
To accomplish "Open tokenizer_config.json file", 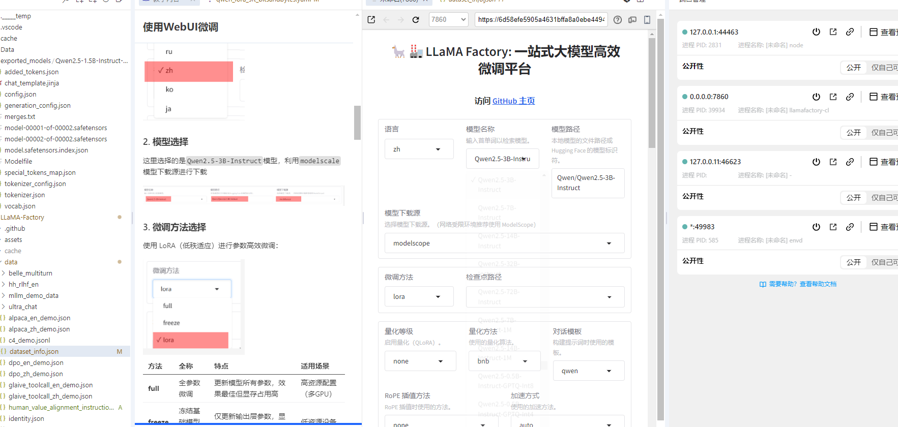I will [x=35, y=184].
